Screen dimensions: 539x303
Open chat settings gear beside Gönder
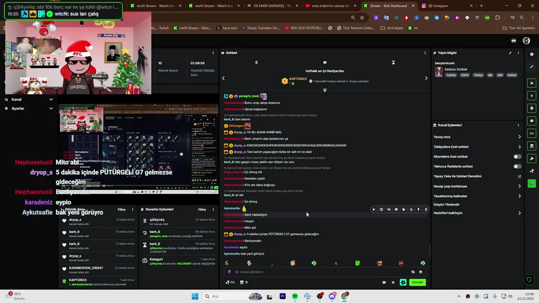[x=393, y=282]
